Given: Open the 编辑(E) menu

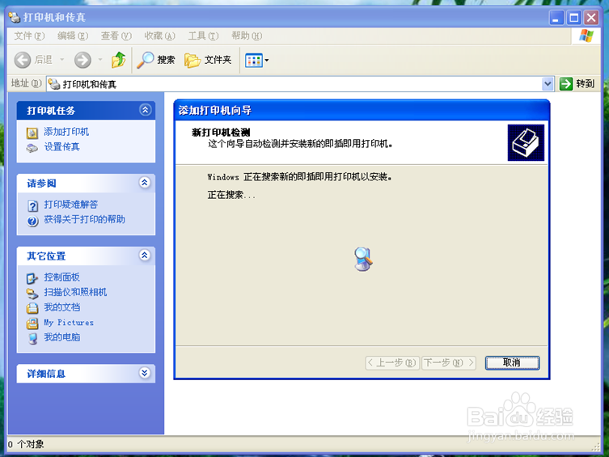Looking at the screenshot, I should (x=73, y=36).
